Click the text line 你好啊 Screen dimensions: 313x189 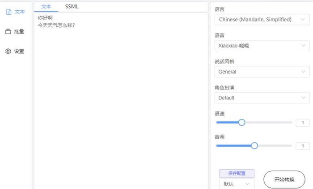(45, 18)
